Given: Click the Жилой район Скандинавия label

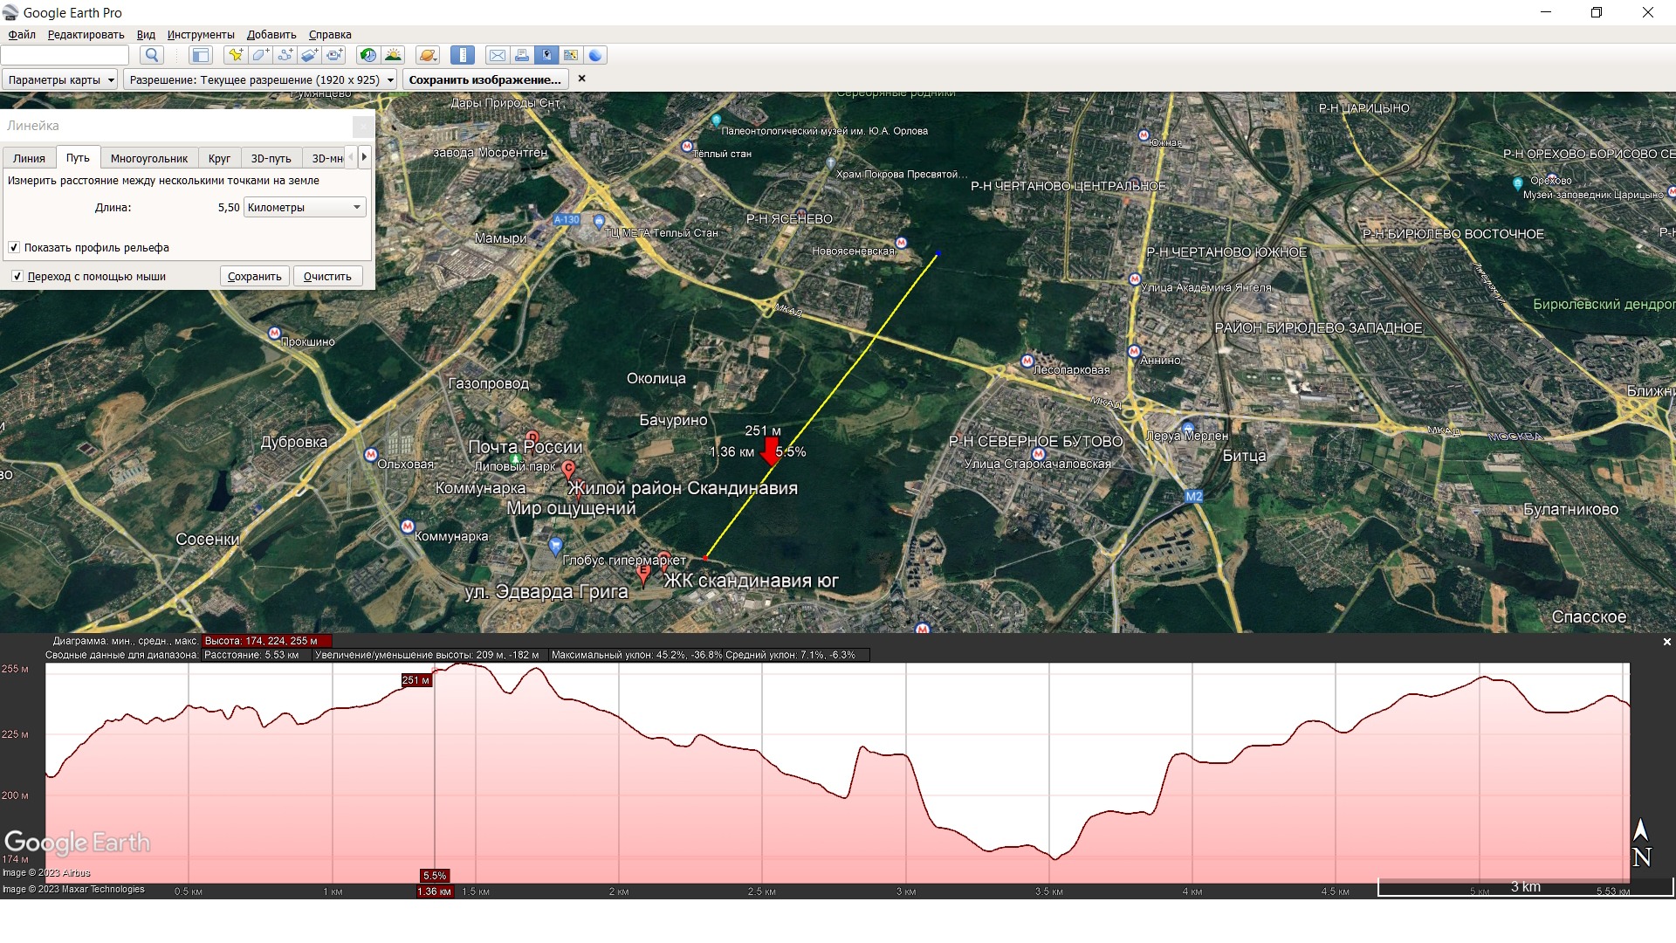Looking at the screenshot, I should point(683,488).
